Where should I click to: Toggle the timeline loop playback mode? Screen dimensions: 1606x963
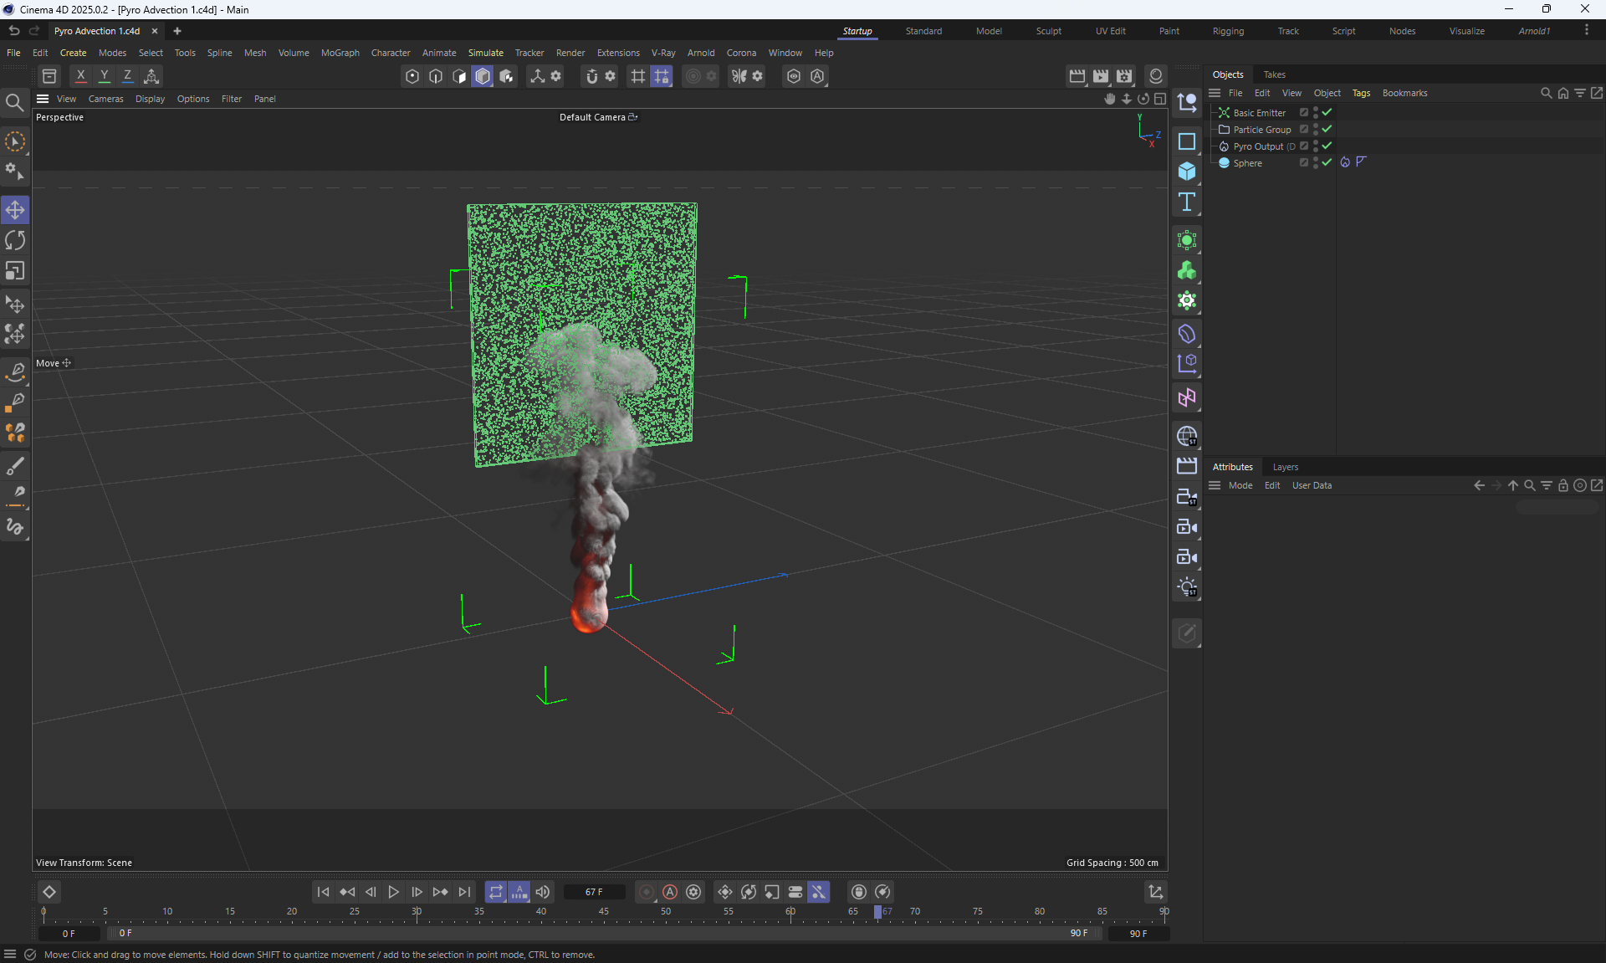point(496,892)
